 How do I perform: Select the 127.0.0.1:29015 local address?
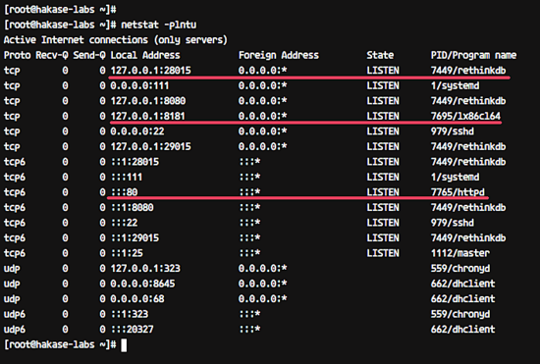(x=151, y=146)
